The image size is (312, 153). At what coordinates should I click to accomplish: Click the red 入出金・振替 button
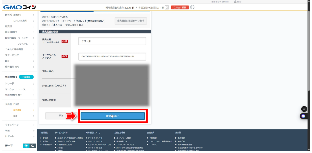click(179, 7)
